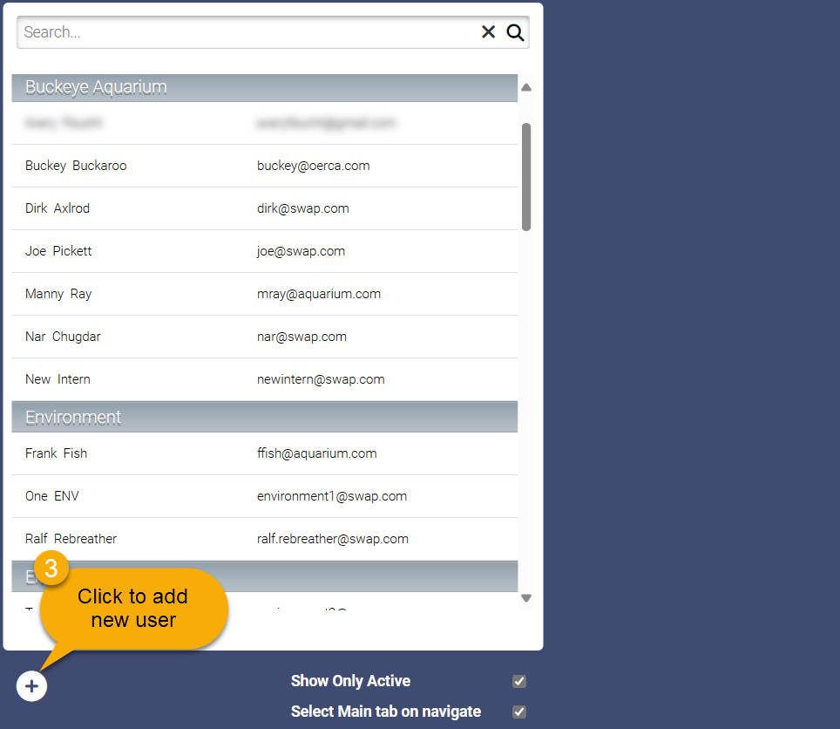840x729 pixels.
Task: Click the Select Main tab on navigate label
Action: coord(386,712)
